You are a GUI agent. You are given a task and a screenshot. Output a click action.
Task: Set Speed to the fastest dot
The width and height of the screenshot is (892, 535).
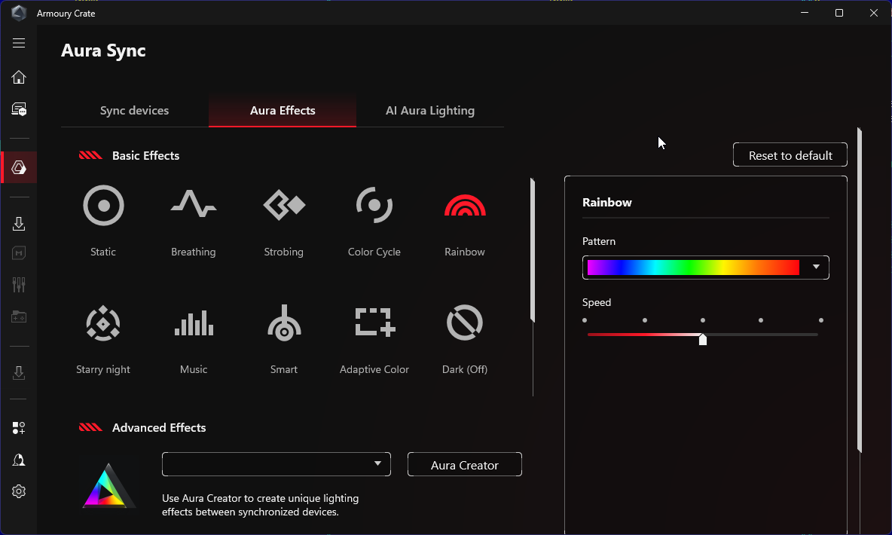coord(821,320)
